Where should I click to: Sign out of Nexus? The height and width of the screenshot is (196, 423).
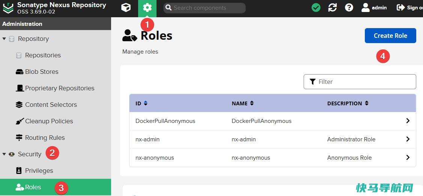[409, 8]
